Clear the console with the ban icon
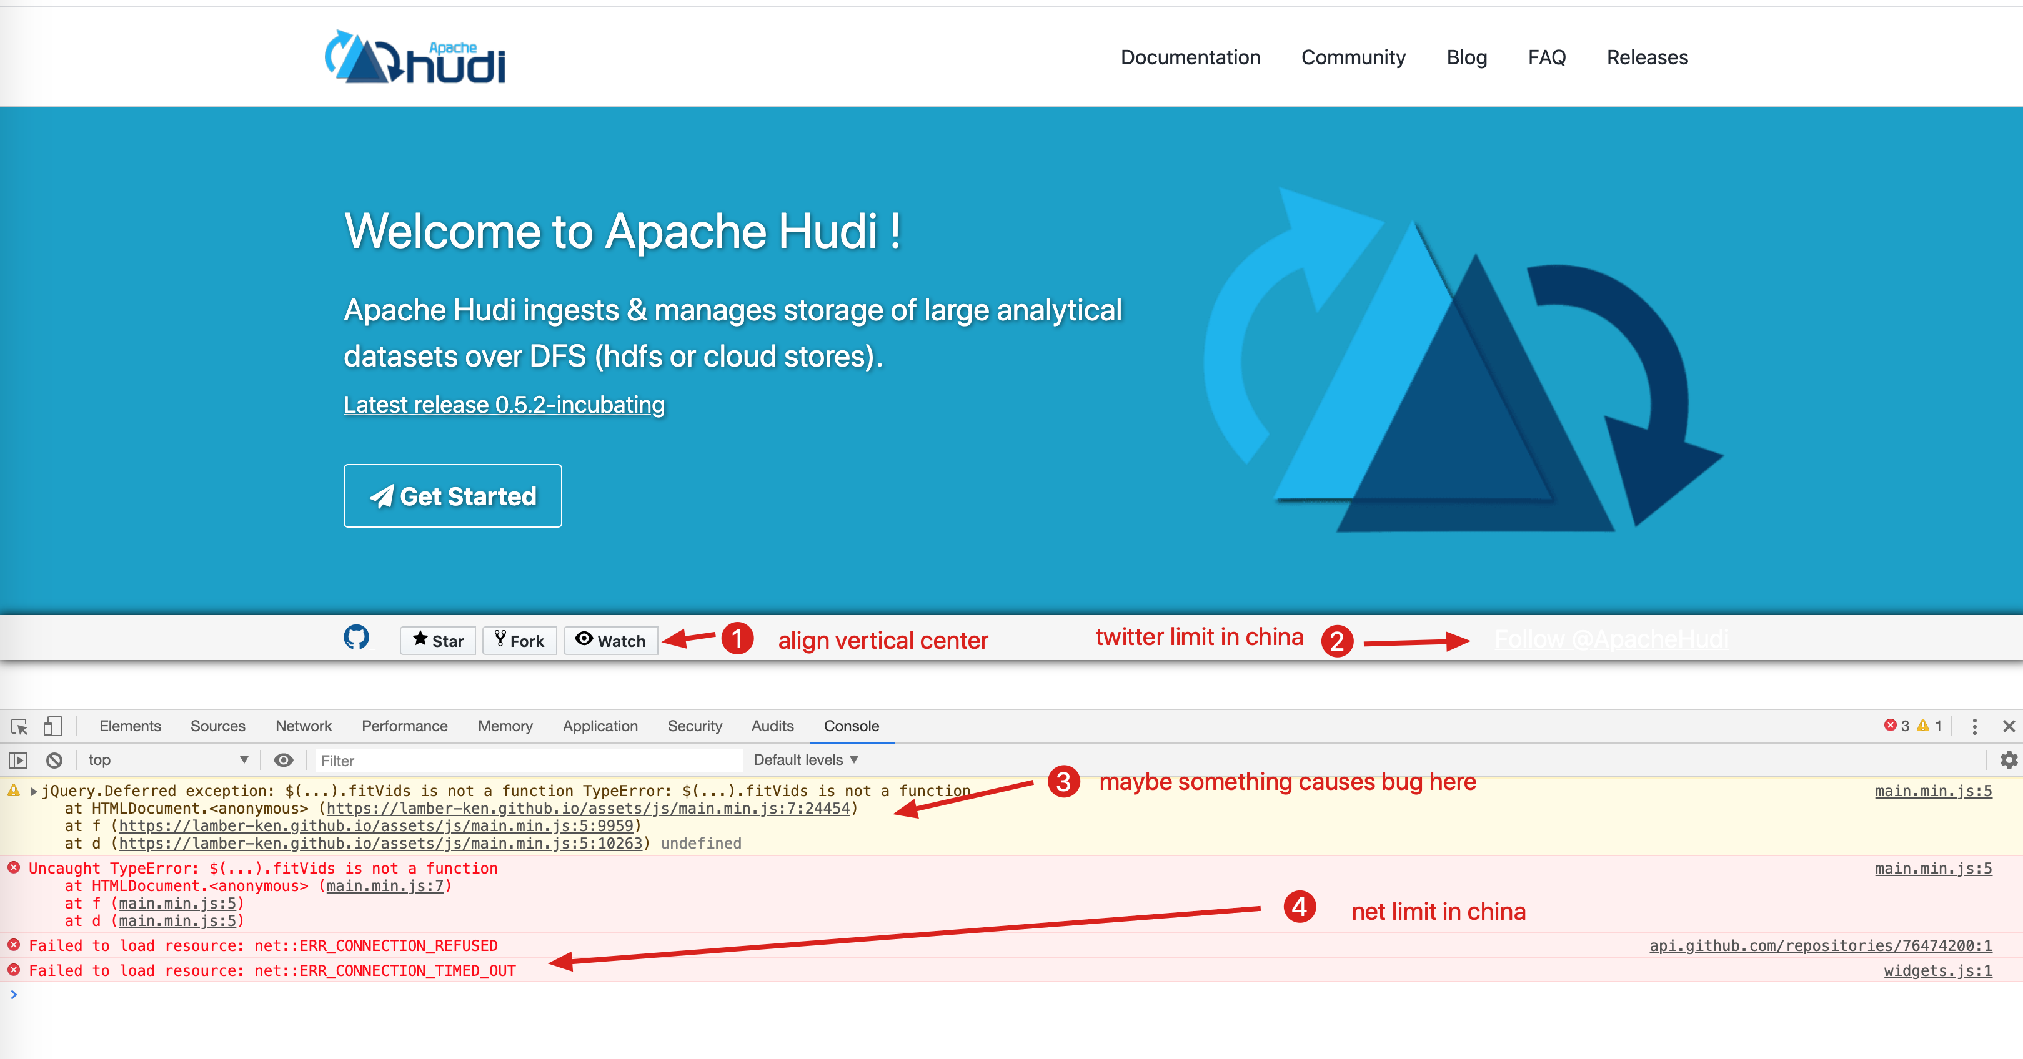2023x1059 pixels. [x=54, y=760]
